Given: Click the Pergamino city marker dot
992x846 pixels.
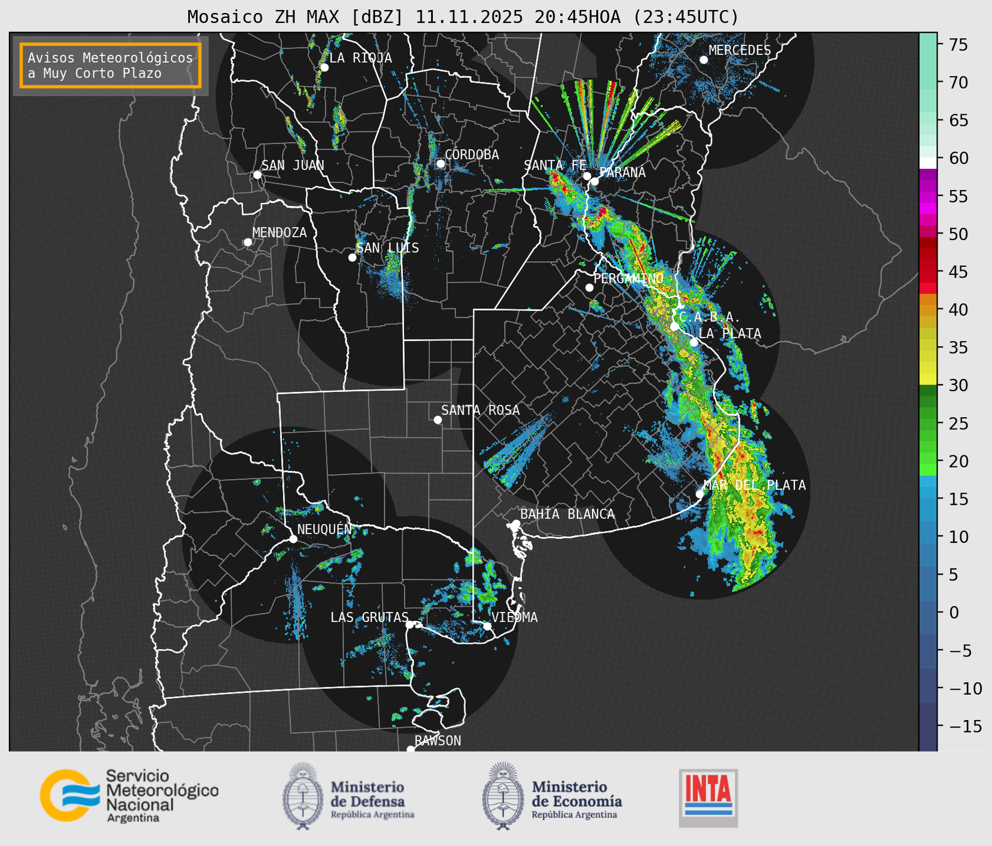Looking at the screenshot, I should click(589, 288).
